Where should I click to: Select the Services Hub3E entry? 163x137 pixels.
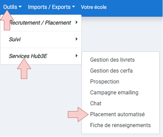click(x=41, y=56)
